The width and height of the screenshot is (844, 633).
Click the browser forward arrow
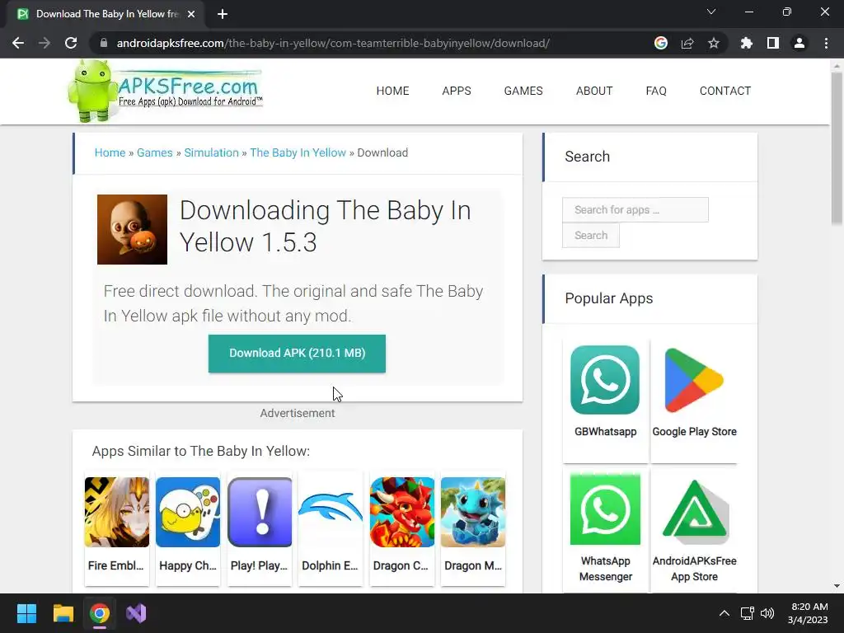[x=45, y=43]
